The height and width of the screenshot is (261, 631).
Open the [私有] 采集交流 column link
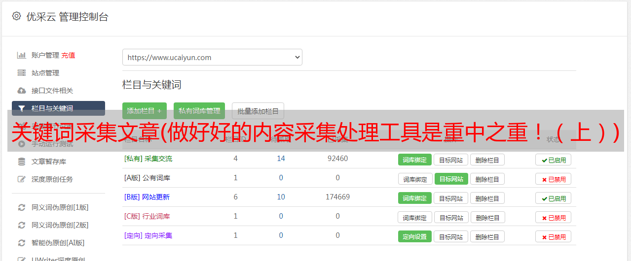coord(148,159)
